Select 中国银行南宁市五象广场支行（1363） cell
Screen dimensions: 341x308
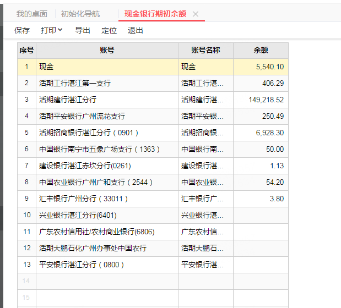(x=107, y=149)
